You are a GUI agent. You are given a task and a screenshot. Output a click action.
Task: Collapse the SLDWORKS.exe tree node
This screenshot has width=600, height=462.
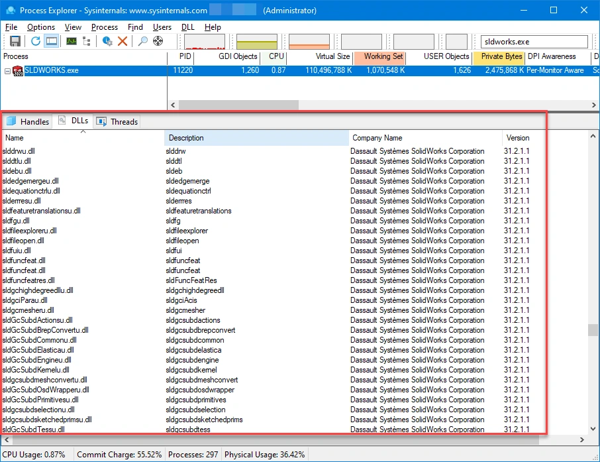click(7, 71)
